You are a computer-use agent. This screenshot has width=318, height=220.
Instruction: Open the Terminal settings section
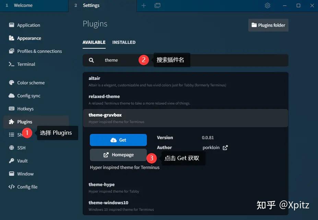[x=26, y=64]
